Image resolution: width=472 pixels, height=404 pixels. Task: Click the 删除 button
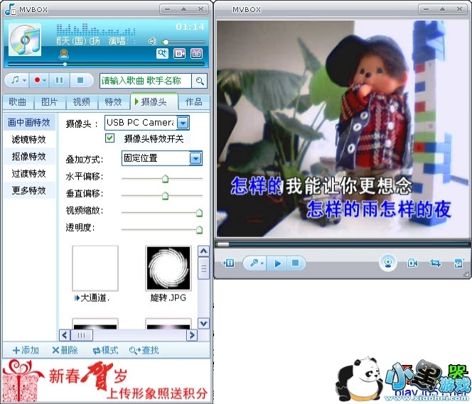point(65,350)
